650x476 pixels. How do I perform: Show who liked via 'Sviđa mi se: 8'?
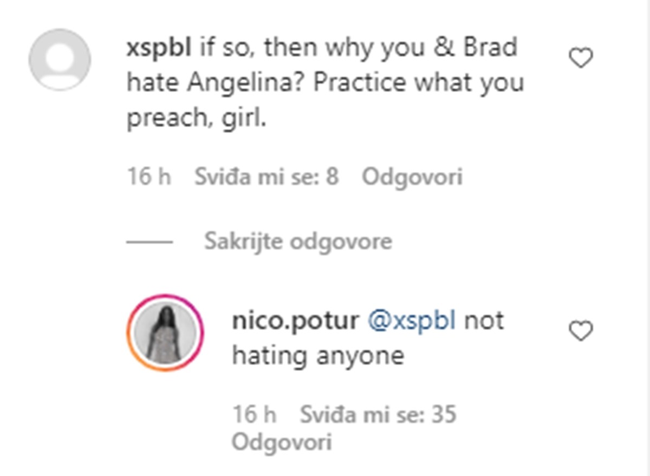[x=266, y=177]
